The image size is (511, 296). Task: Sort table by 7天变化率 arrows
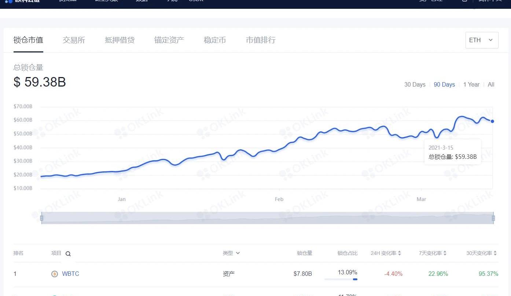click(x=445, y=253)
